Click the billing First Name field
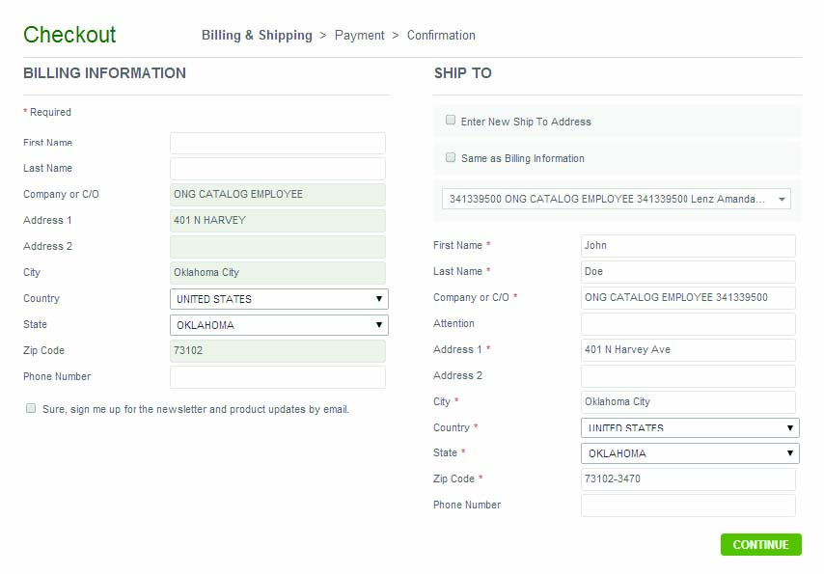 click(278, 143)
